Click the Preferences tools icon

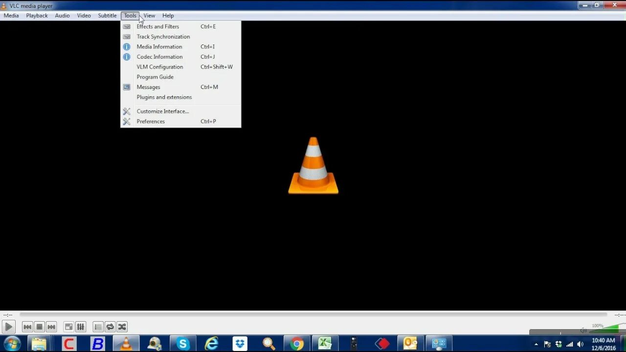pos(127,121)
